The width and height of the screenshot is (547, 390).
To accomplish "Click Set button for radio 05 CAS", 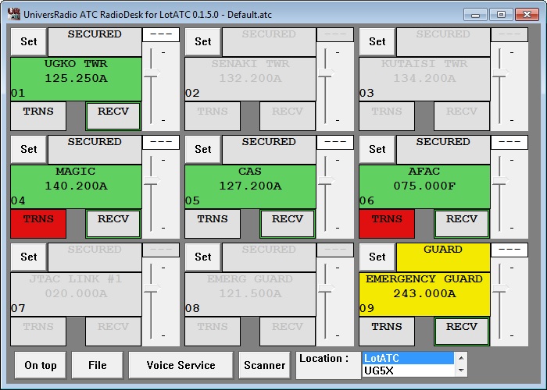I will (203, 150).
